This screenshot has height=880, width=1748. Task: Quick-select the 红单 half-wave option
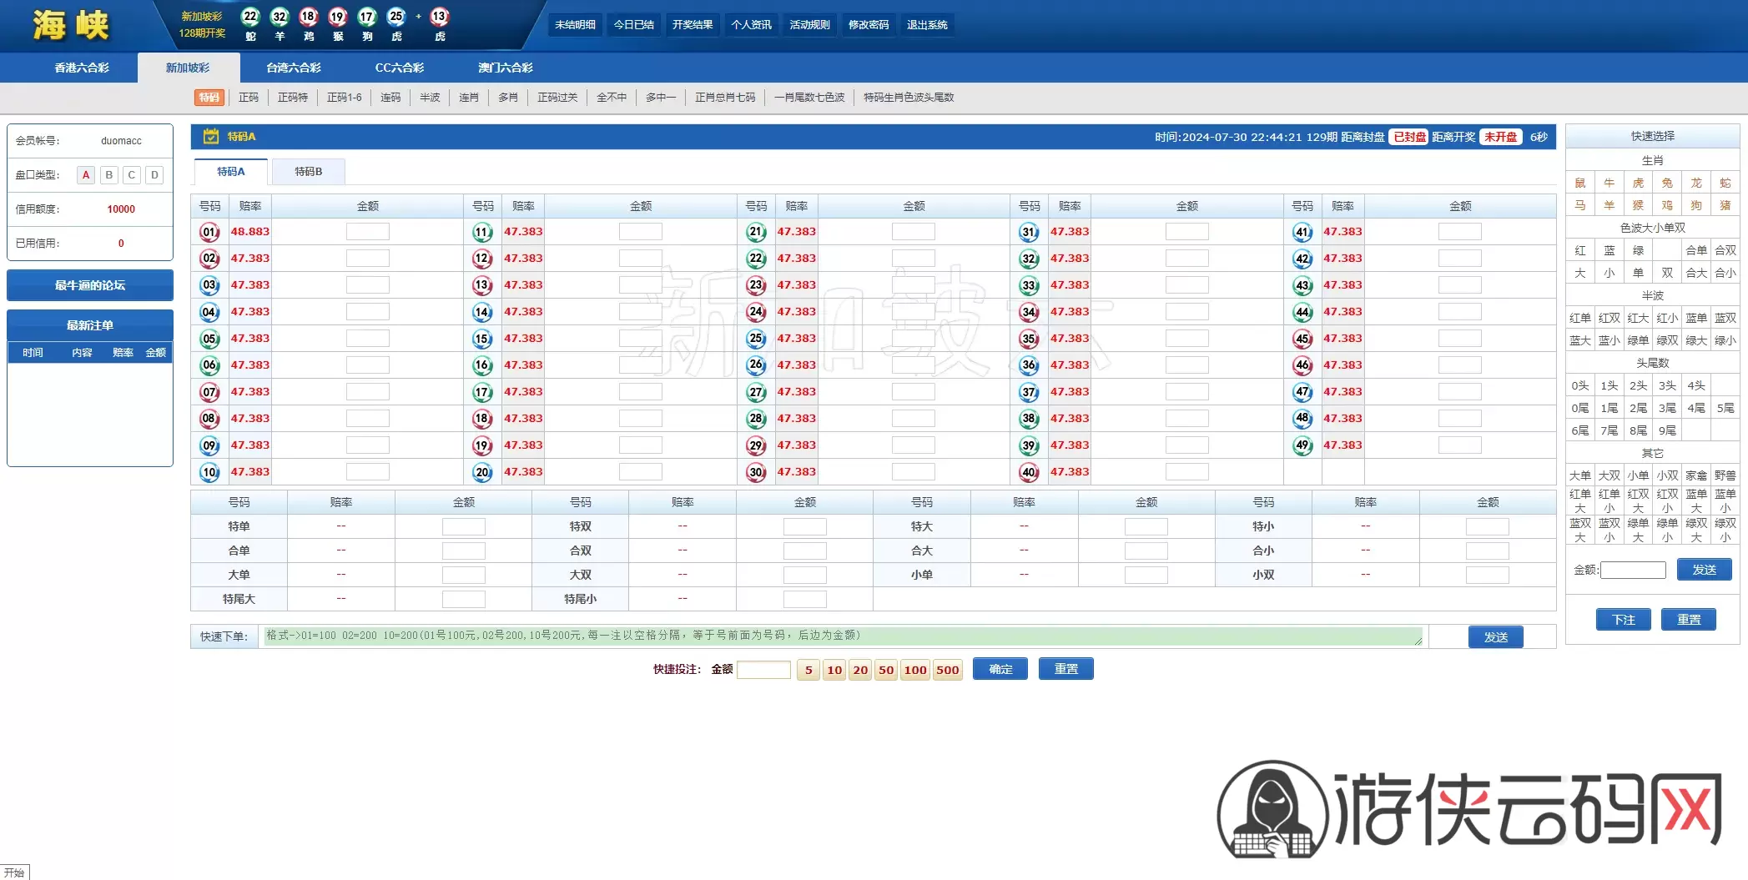click(x=1579, y=318)
